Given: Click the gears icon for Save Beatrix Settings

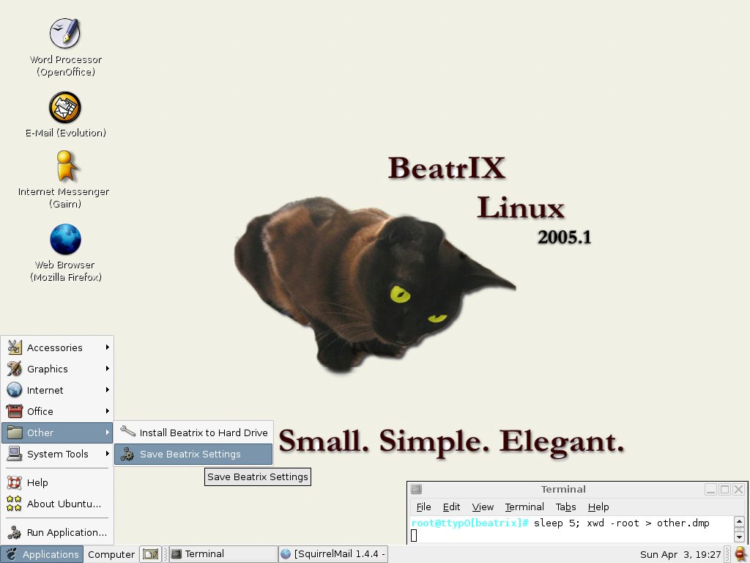Looking at the screenshot, I should pos(127,454).
